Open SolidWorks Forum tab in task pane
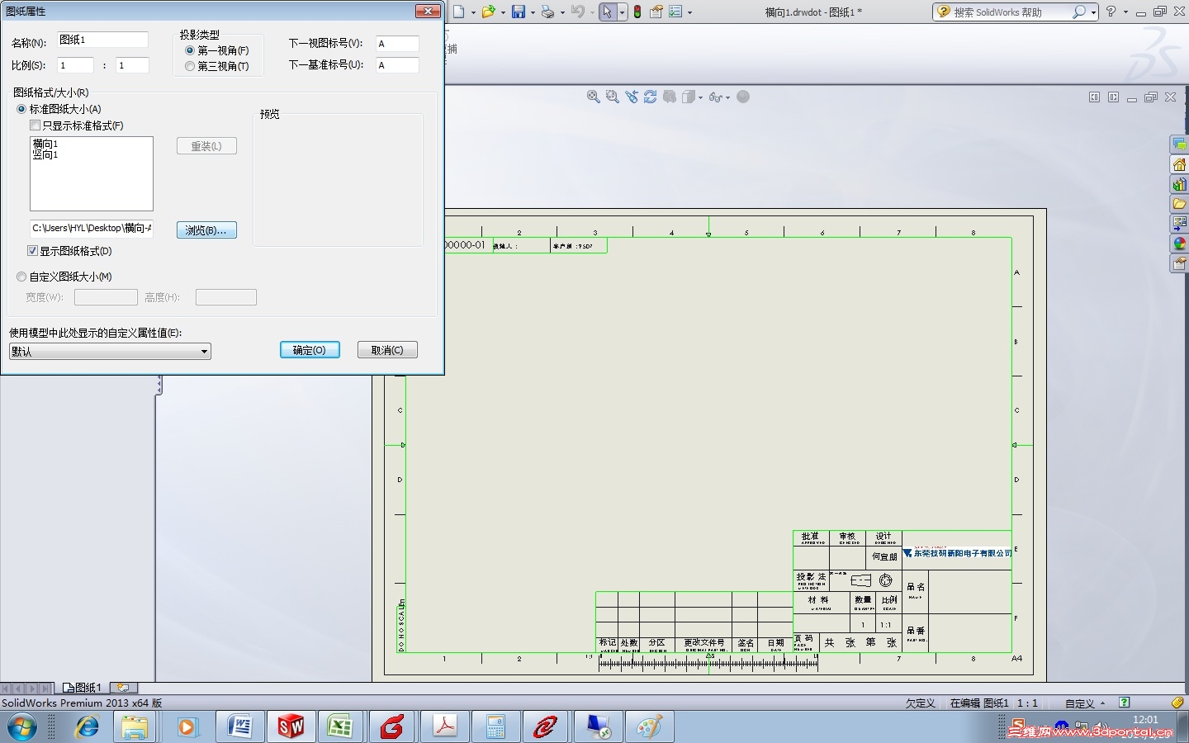Viewport: 1189px width, 743px height. [1179, 144]
